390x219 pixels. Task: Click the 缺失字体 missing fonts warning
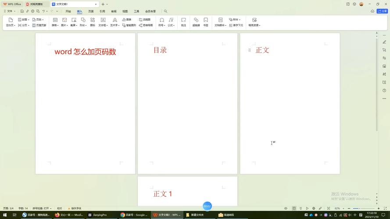point(75,208)
